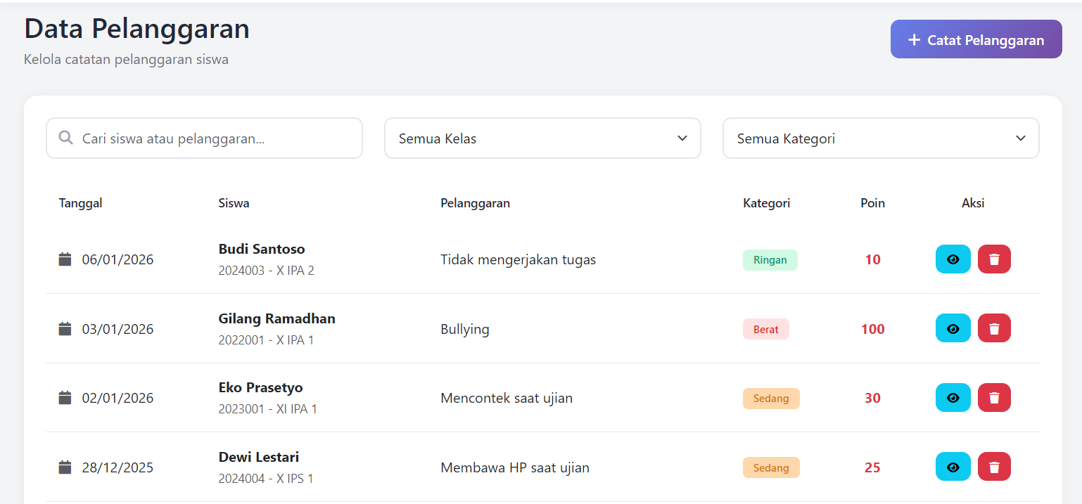Click the date 02/01/2026
1082x504 pixels.
[117, 398]
